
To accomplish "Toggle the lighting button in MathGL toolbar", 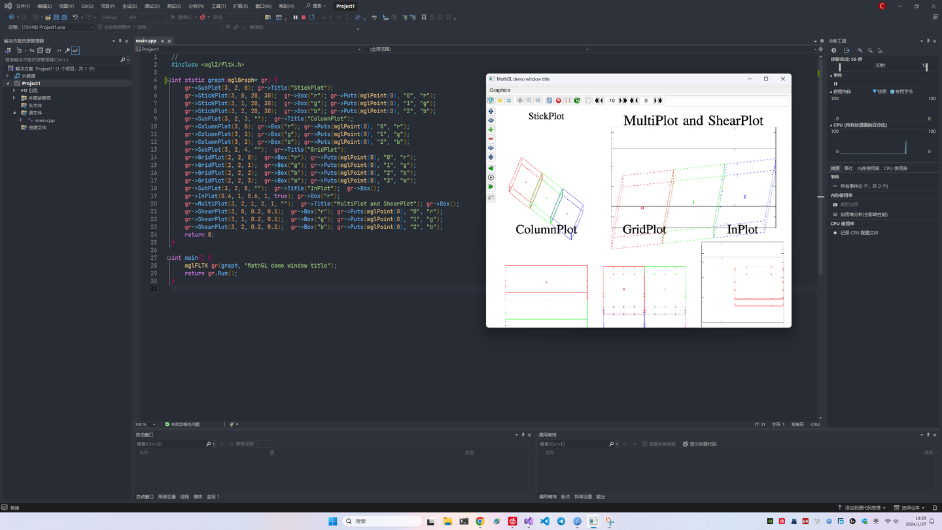I will 500,101.
